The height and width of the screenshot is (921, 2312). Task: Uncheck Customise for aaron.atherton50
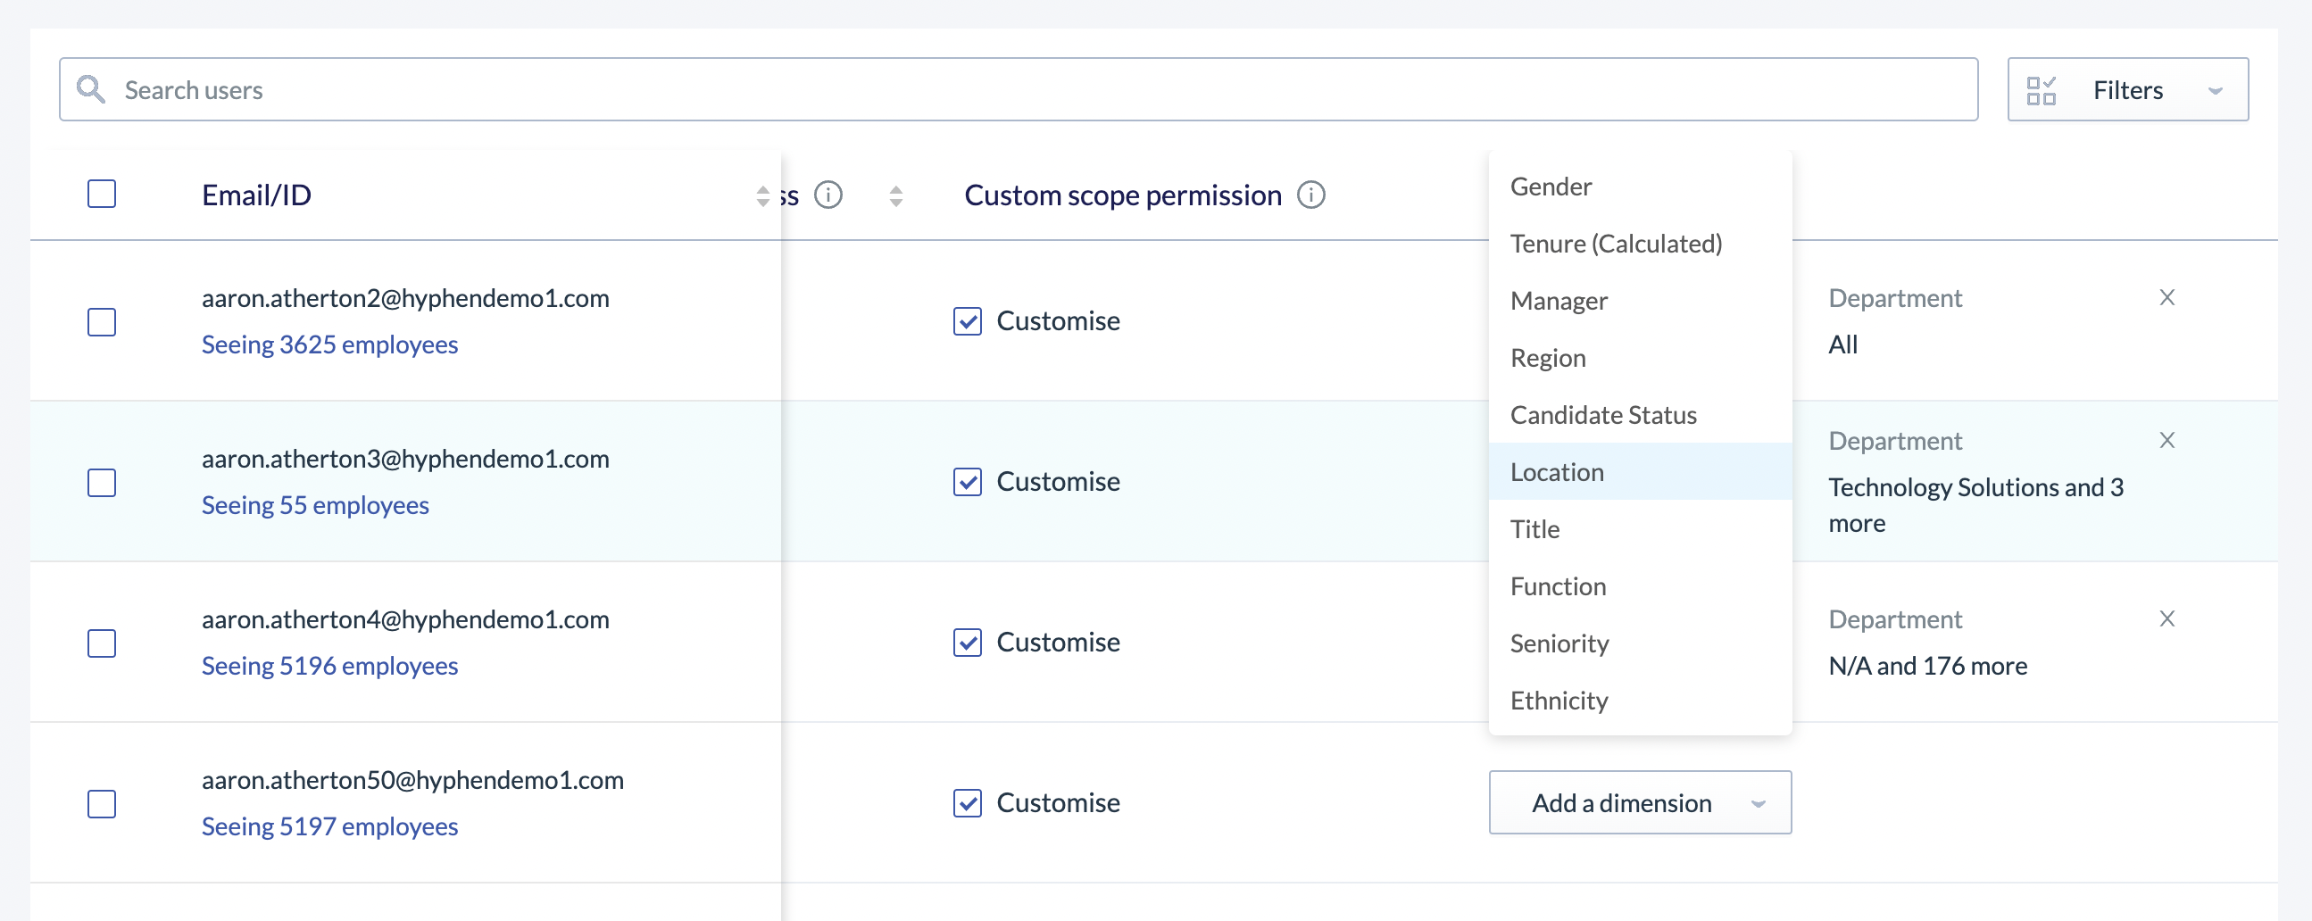tap(968, 803)
